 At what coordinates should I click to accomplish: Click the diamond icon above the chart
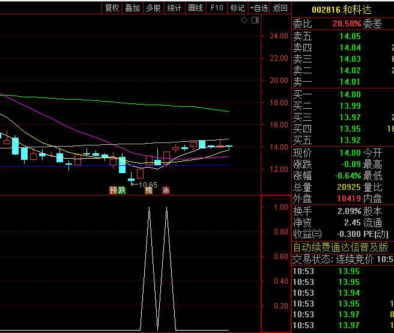click(244, 20)
